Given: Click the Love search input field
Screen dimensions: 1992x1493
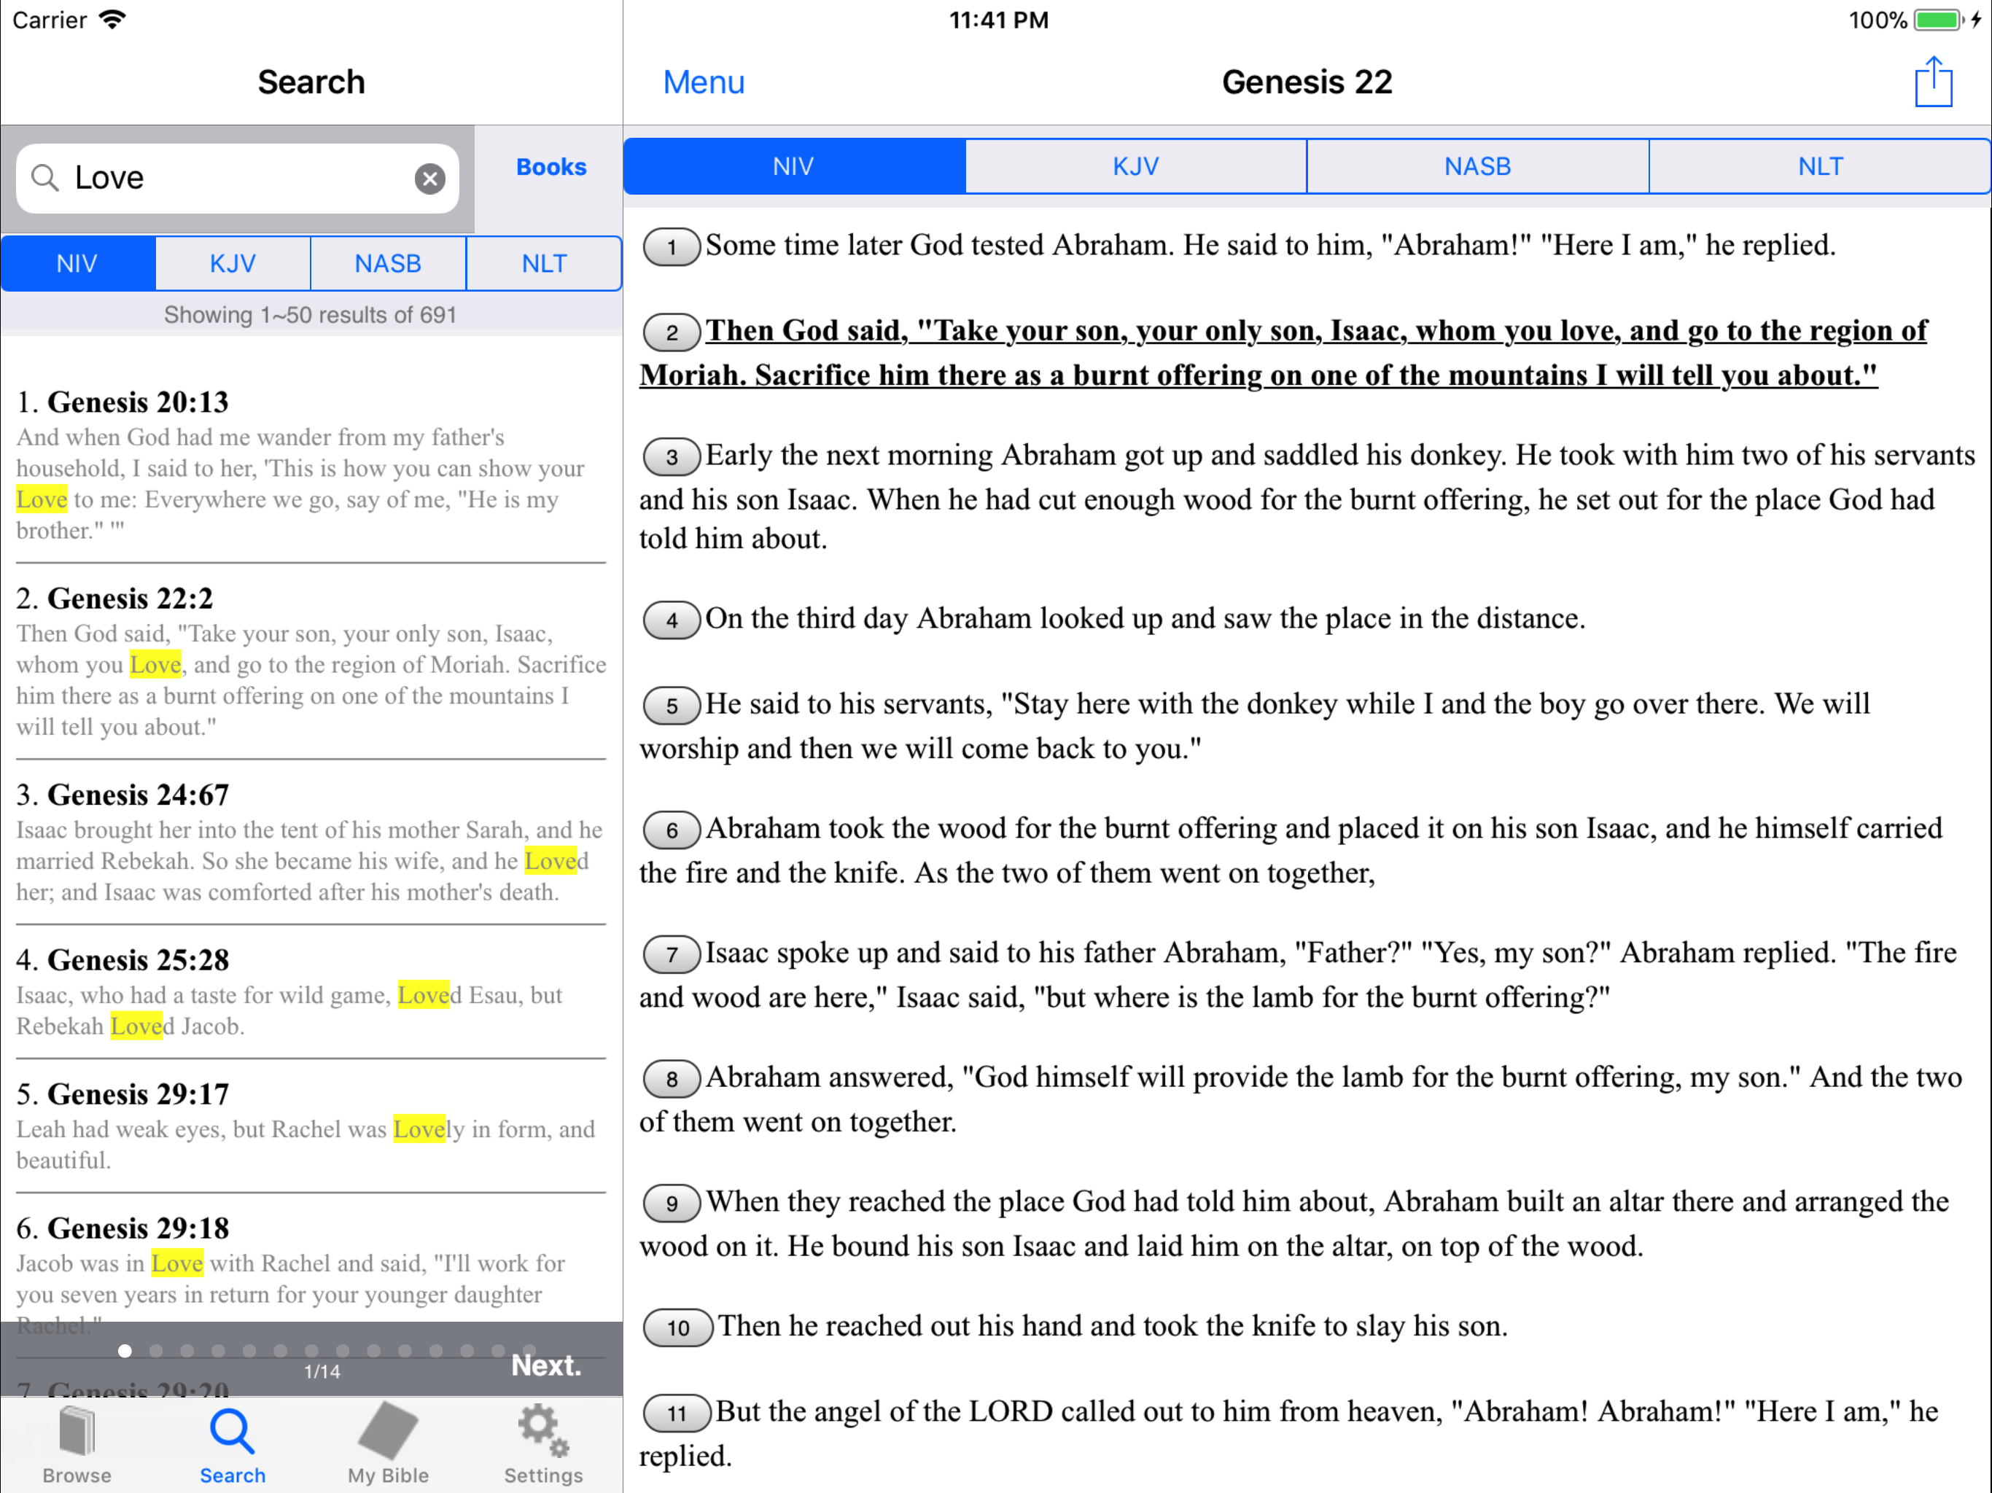Looking at the screenshot, I should pyautogui.click(x=238, y=179).
